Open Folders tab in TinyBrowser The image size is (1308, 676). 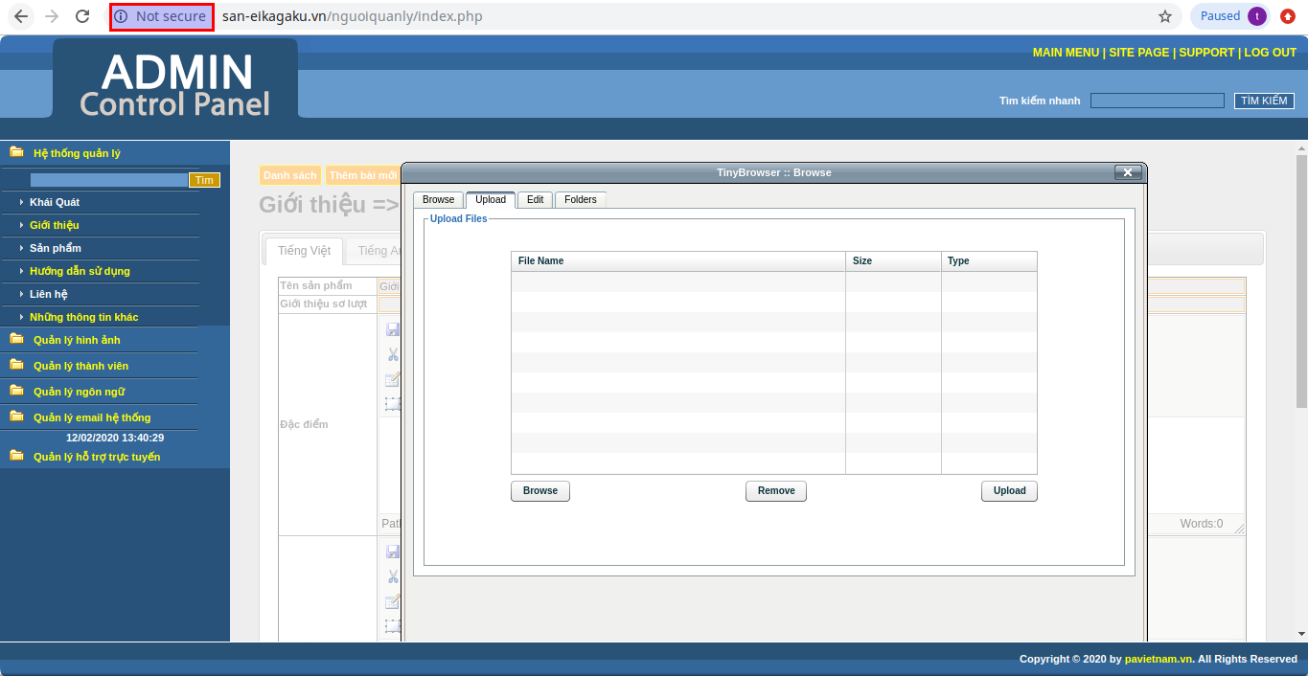click(581, 200)
